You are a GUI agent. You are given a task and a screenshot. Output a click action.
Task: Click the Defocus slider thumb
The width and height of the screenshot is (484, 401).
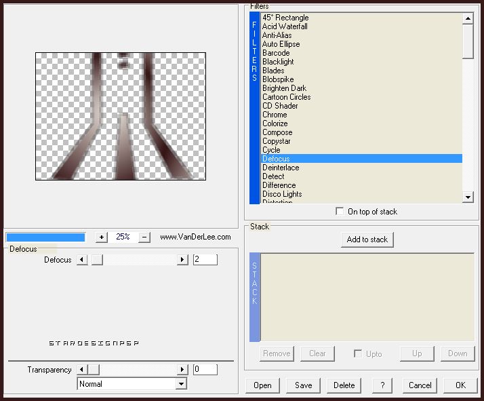click(x=97, y=259)
